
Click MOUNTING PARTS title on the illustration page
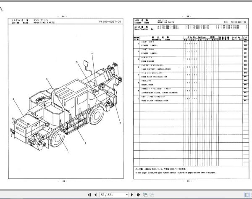[44, 23]
